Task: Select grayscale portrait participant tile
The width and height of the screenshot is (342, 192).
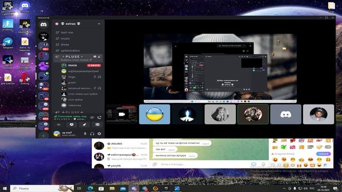Action: pos(220,114)
